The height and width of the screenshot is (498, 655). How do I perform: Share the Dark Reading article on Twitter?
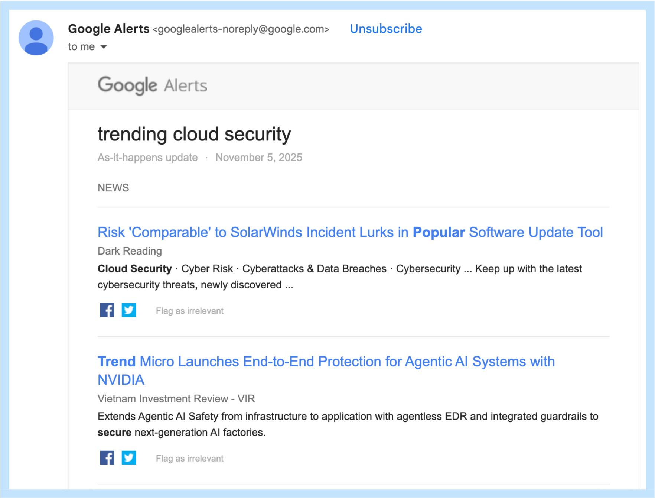tap(129, 310)
